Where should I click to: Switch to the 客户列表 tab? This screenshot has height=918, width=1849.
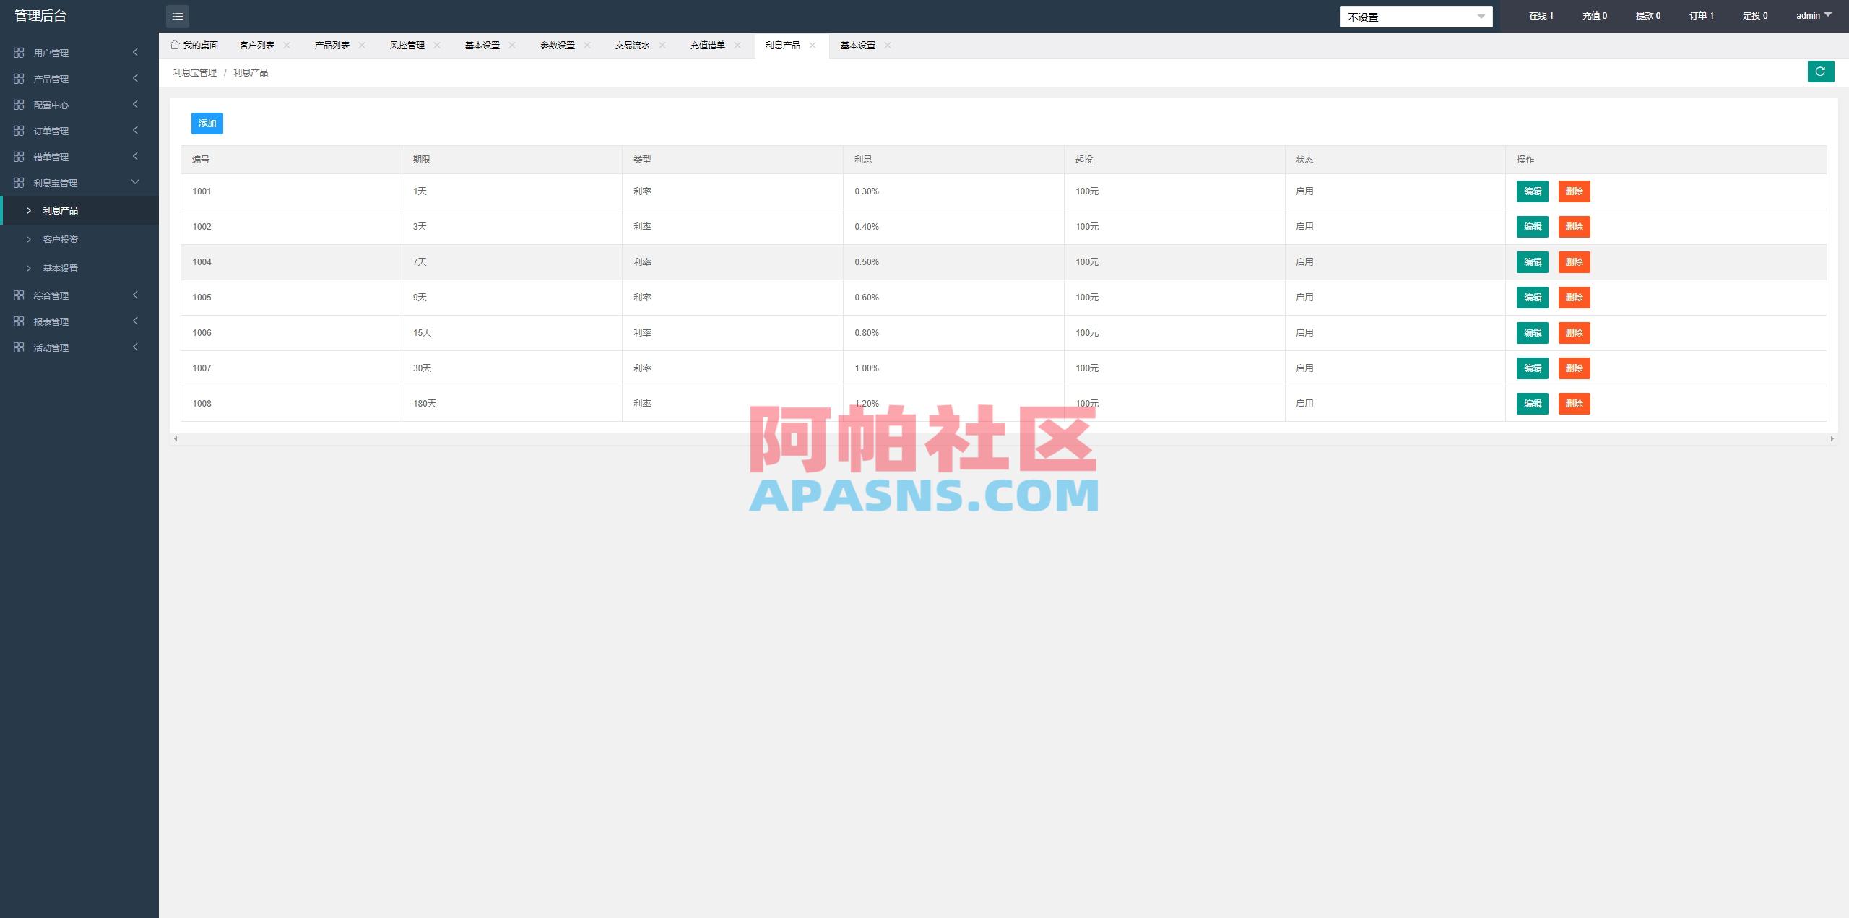(256, 44)
